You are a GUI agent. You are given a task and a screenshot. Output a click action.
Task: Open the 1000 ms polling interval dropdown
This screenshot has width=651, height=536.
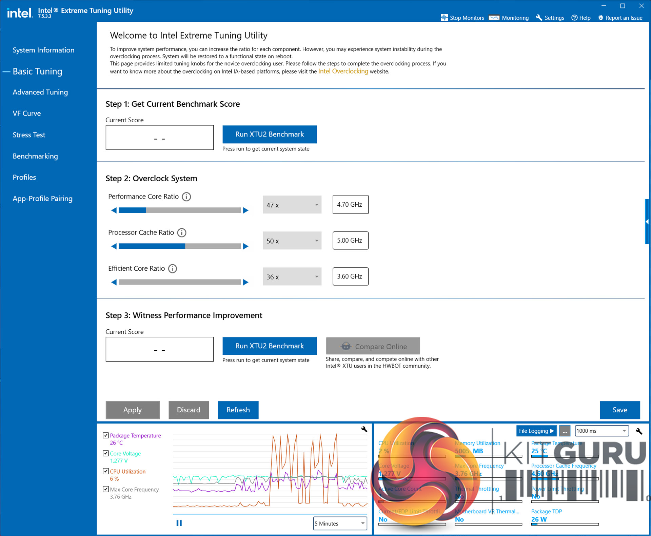coord(601,431)
